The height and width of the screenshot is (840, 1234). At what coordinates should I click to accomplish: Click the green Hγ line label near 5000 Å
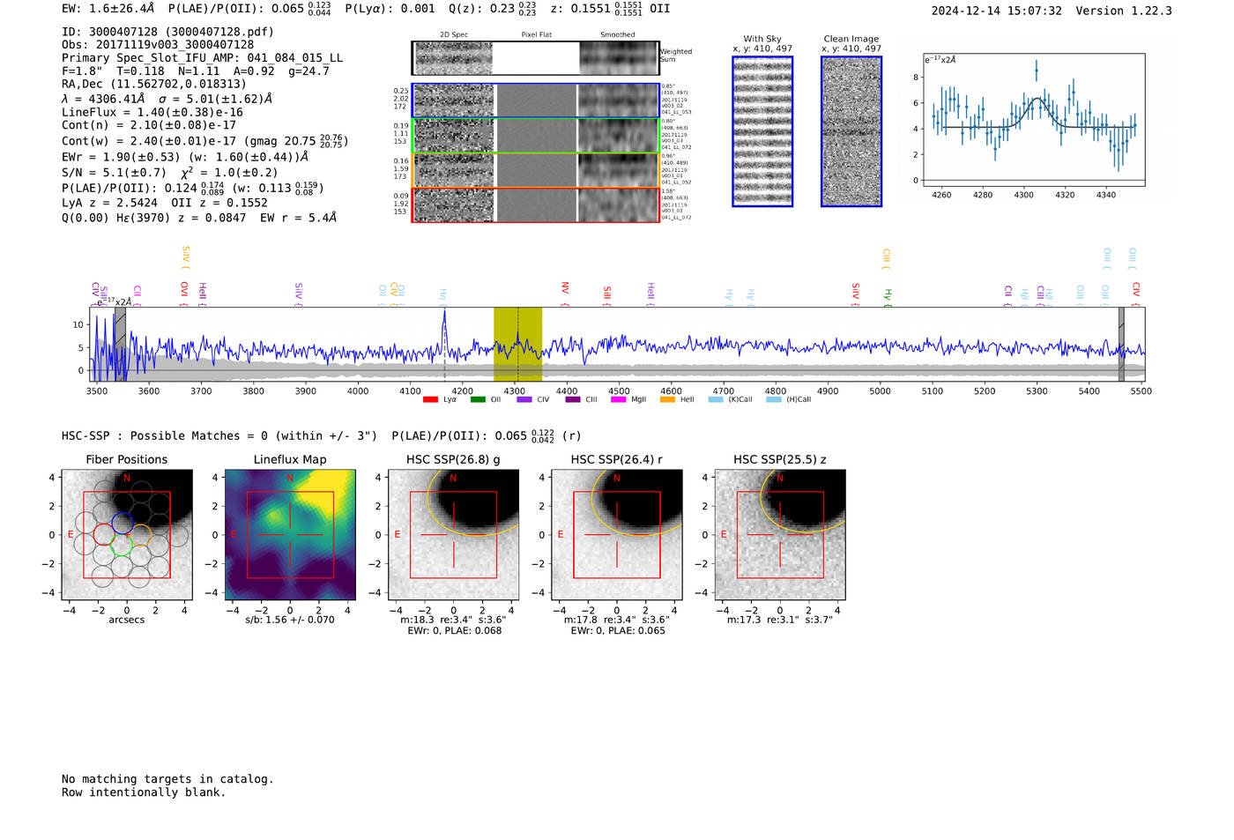click(888, 294)
